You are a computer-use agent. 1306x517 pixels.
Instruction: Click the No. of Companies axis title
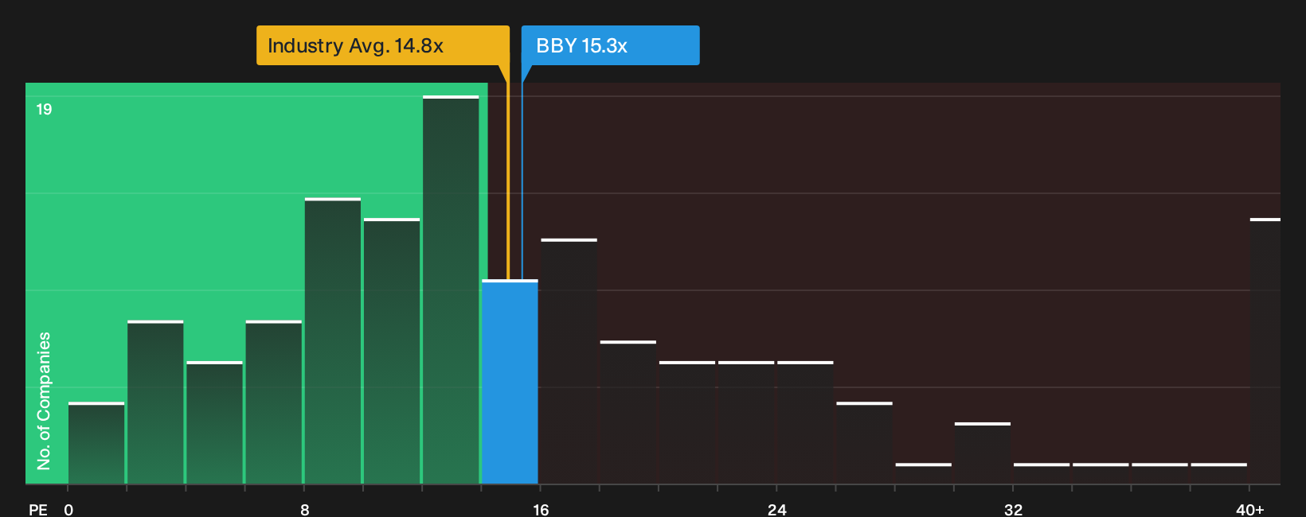coord(44,401)
